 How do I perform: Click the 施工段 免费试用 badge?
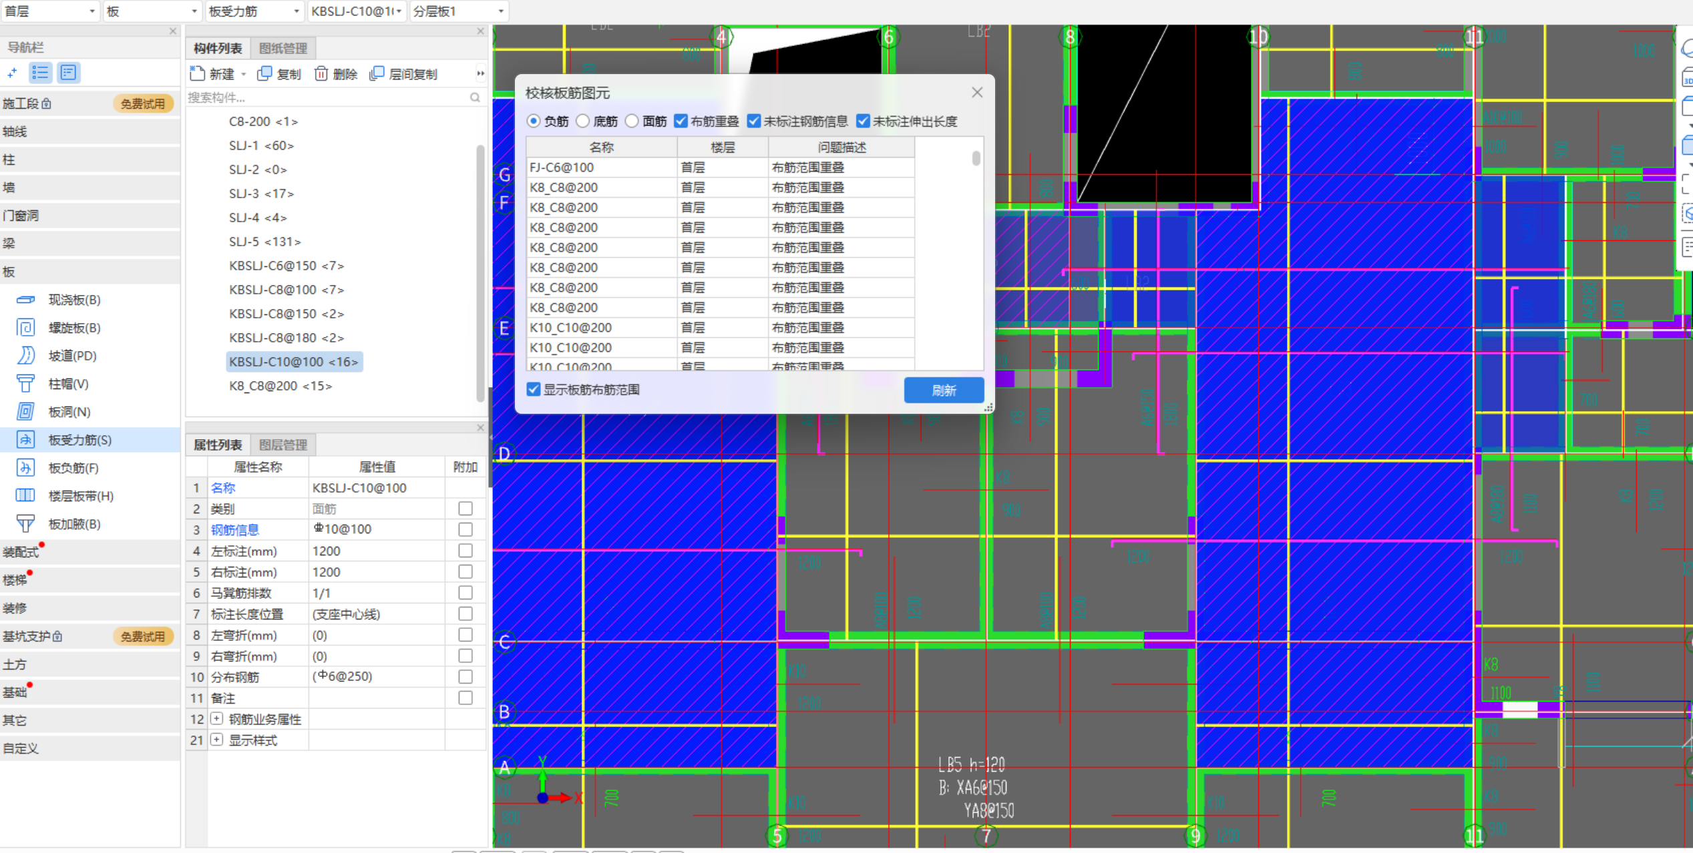point(143,103)
